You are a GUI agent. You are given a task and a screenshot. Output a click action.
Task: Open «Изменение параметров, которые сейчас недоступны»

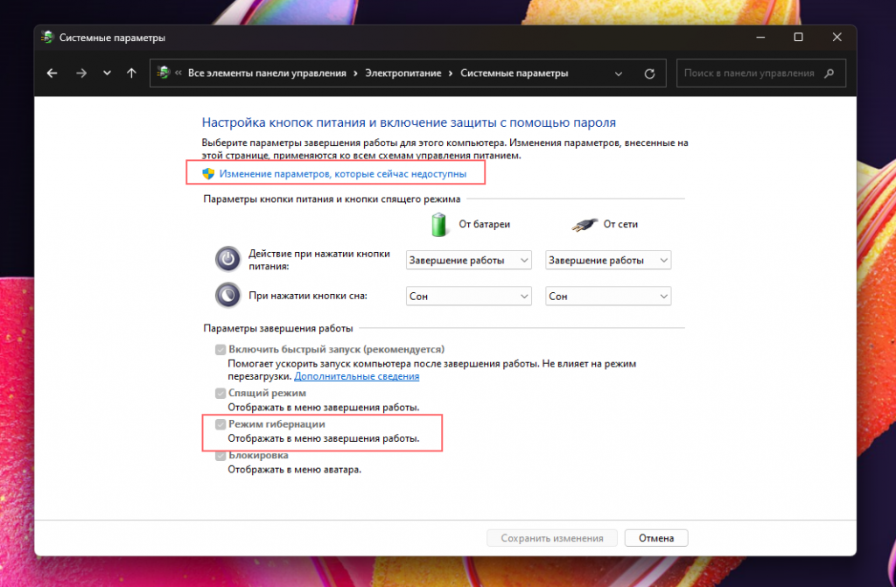(342, 174)
